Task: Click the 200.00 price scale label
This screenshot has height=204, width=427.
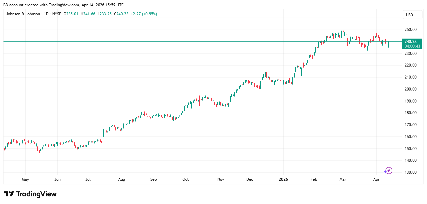Action: [410, 89]
